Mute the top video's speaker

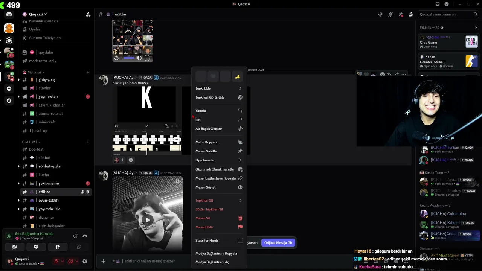pyautogui.click(x=139, y=58)
